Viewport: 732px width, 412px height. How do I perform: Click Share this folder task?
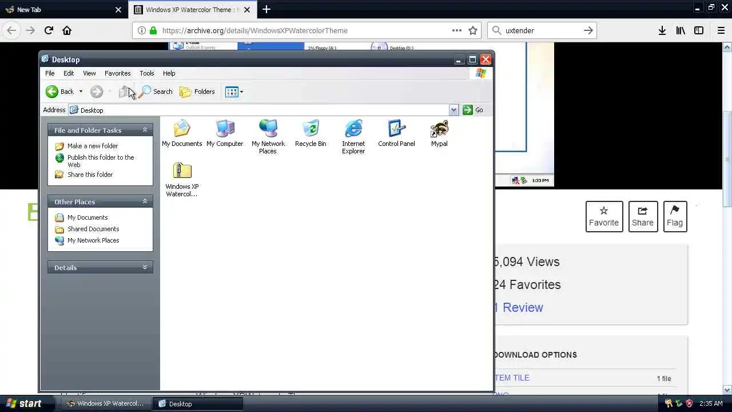tap(83, 175)
